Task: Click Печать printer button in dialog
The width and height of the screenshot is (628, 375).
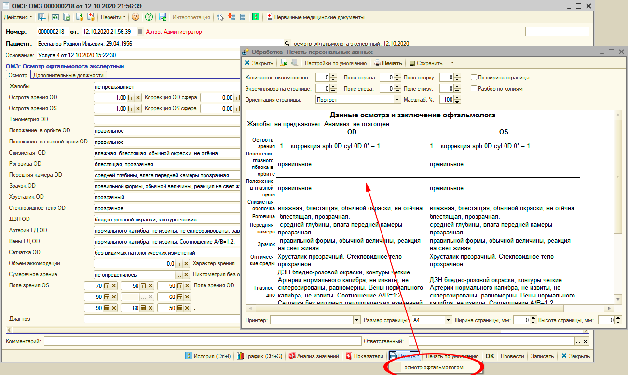Action: [388, 63]
